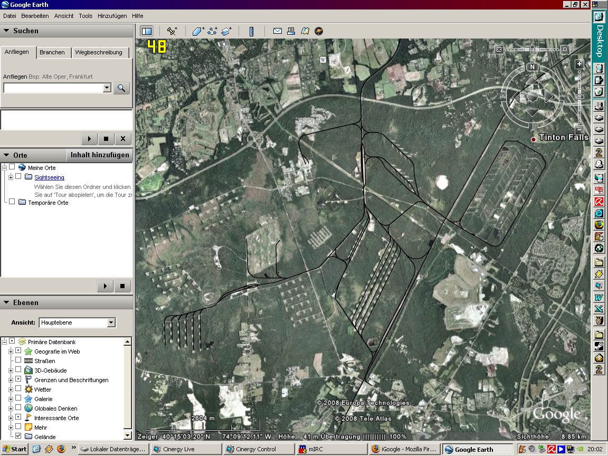This screenshot has height=456, width=608.
Task: Click the email envelope icon in toolbar
Action: pyautogui.click(x=277, y=31)
